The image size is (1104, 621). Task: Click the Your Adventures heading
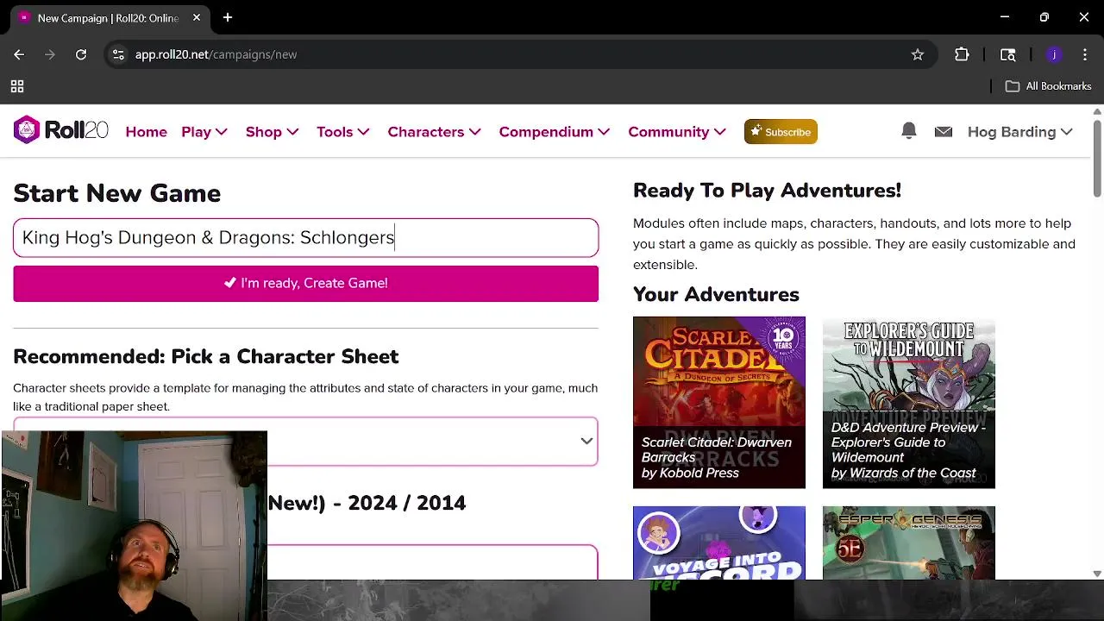coord(716,294)
